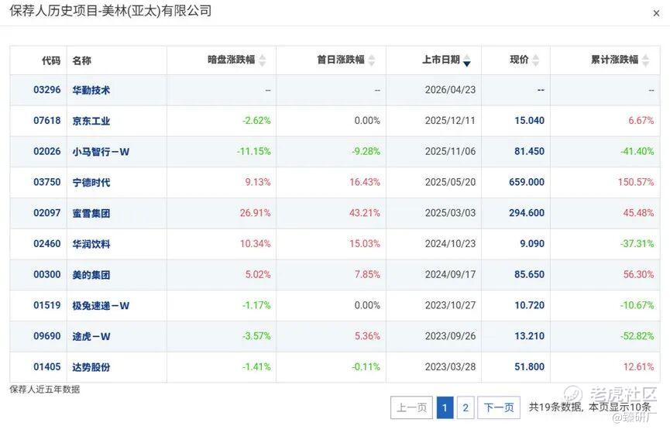
Task: Click stock code 01519
Action: point(47,305)
